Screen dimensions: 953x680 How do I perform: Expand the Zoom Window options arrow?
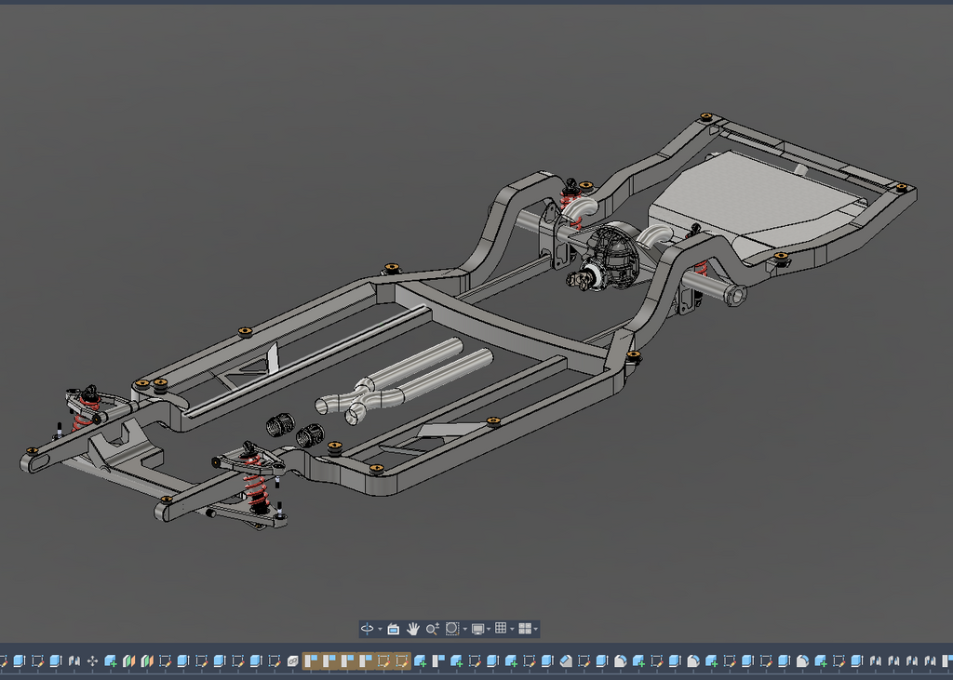464,630
